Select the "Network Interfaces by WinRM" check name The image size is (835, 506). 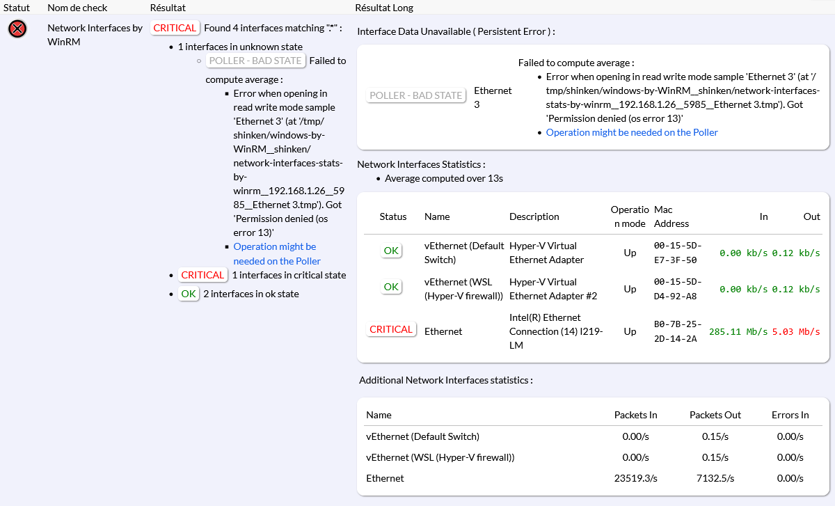[x=95, y=35]
